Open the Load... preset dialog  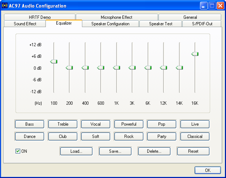76,151
